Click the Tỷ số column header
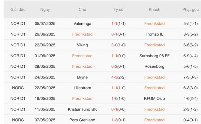This screenshot has width=201, height=124. [x=118, y=10]
